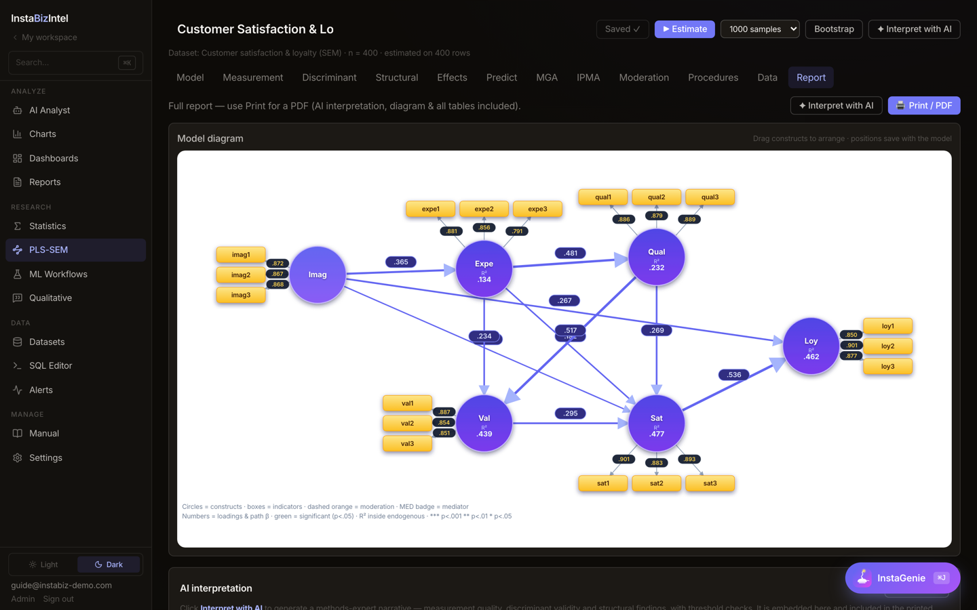Open the Discriminant tab
The height and width of the screenshot is (610, 977).
click(x=329, y=78)
